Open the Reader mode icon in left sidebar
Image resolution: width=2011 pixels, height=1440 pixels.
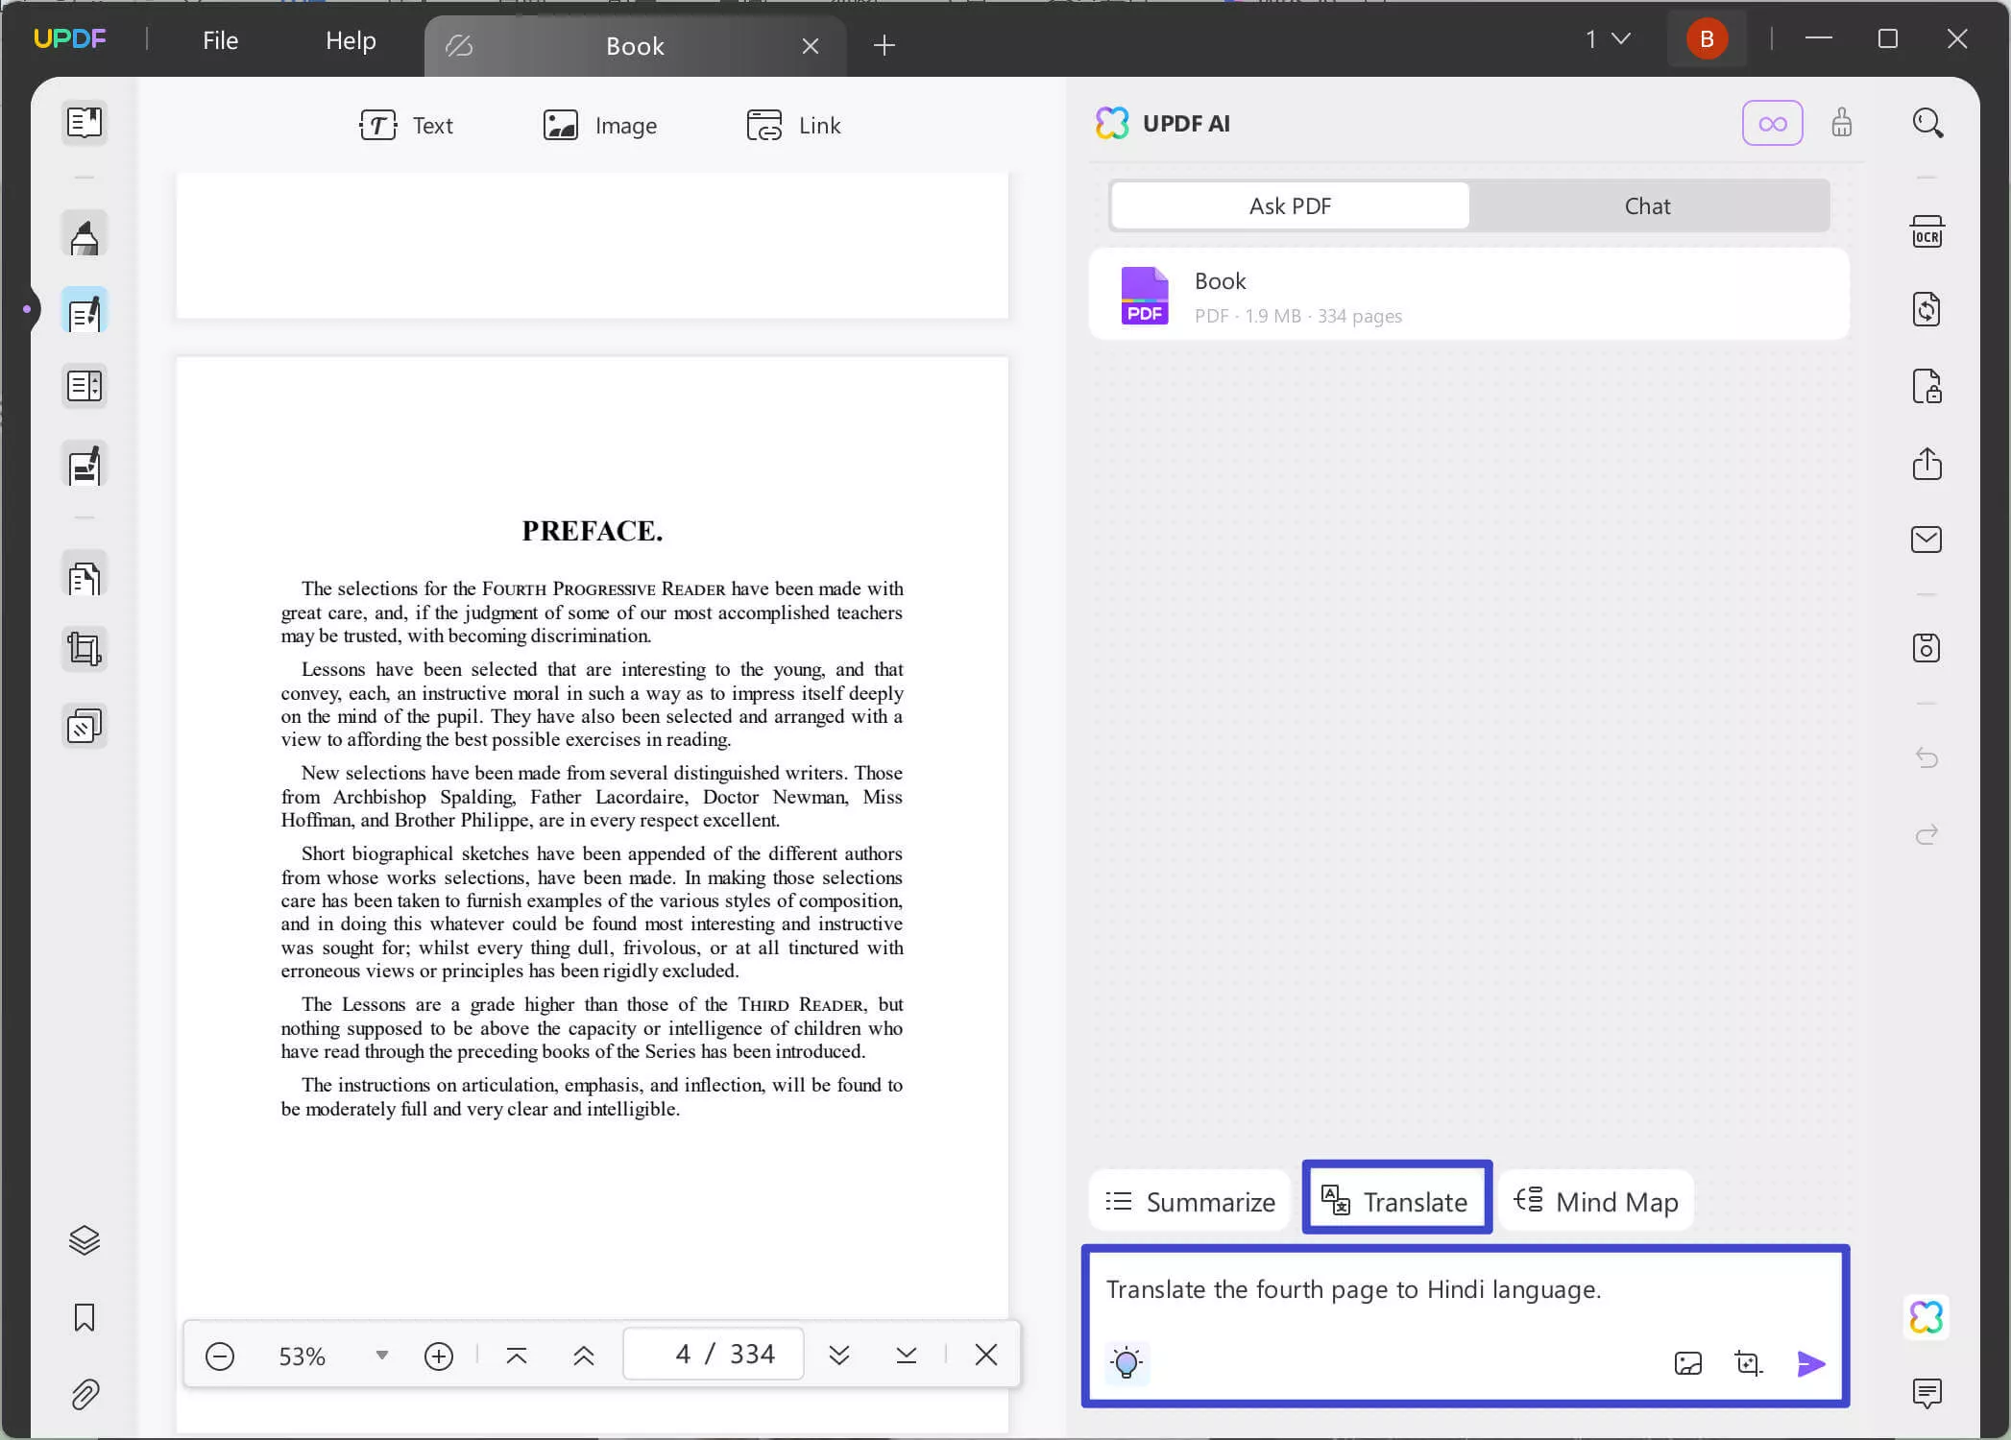click(x=85, y=123)
